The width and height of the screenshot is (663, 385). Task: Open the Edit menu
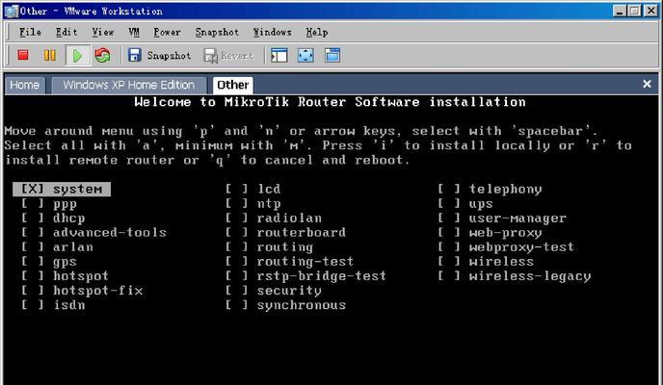(66, 32)
